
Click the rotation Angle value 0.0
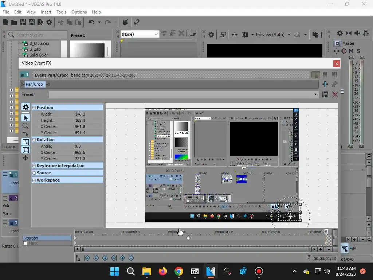pyautogui.click(x=78, y=146)
